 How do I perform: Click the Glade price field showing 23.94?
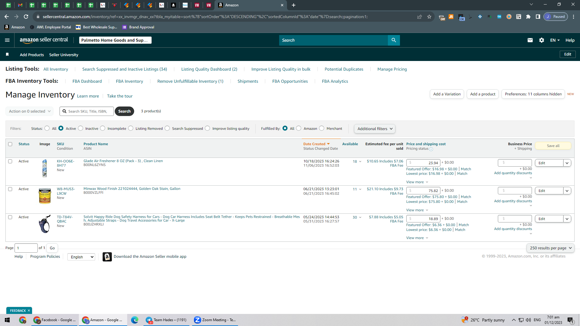coord(423,163)
